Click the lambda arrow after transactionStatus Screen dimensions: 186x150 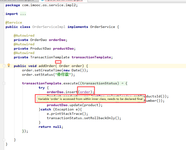[x=122, y=83]
